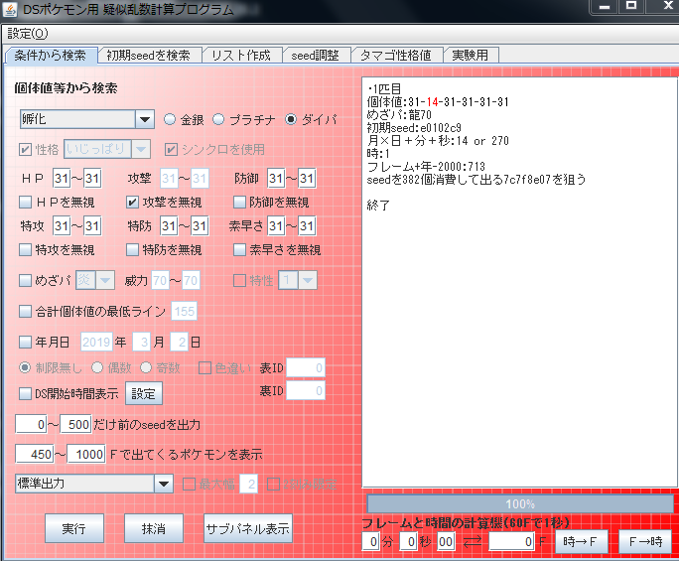Enable the HPを無視 checkbox
Image resolution: width=679 pixels, height=561 pixels.
(x=26, y=203)
